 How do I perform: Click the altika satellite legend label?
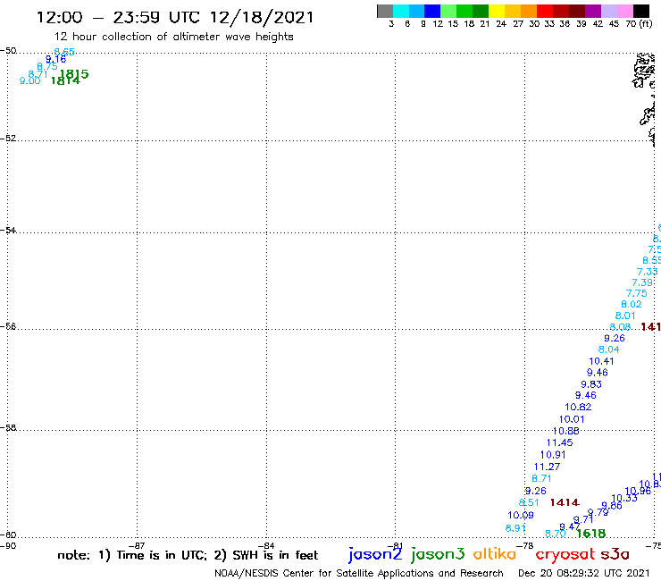click(495, 553)
